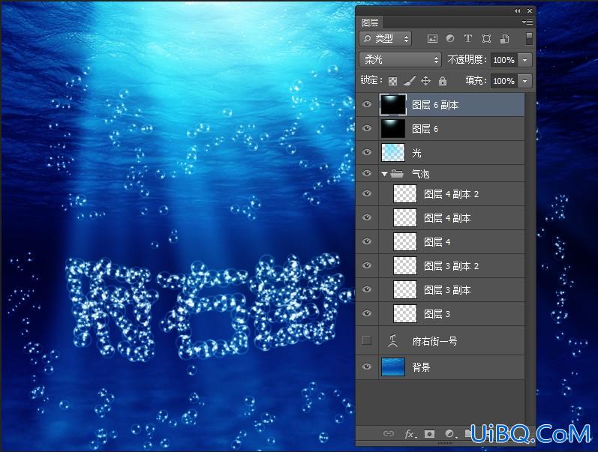The width and height of the screenshot is (598, 452).
Task: Click the shape layer filter icon
Action: tap(486, 38)
